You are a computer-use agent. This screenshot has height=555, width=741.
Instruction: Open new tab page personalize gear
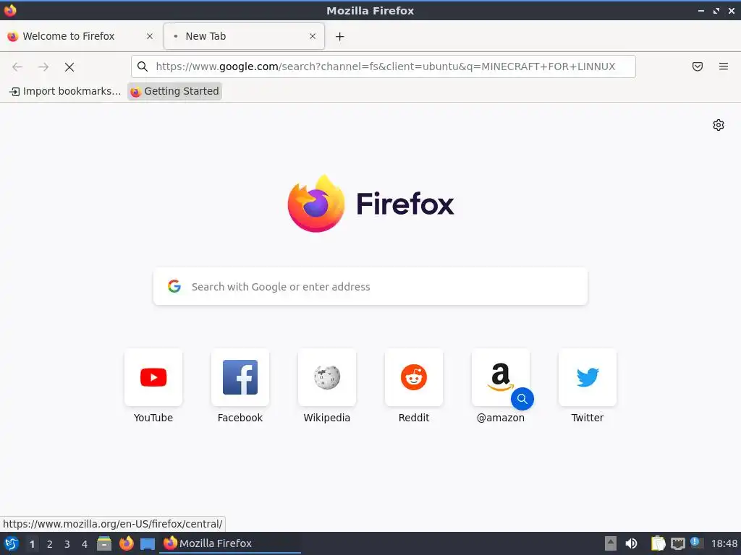pos(719,125)
